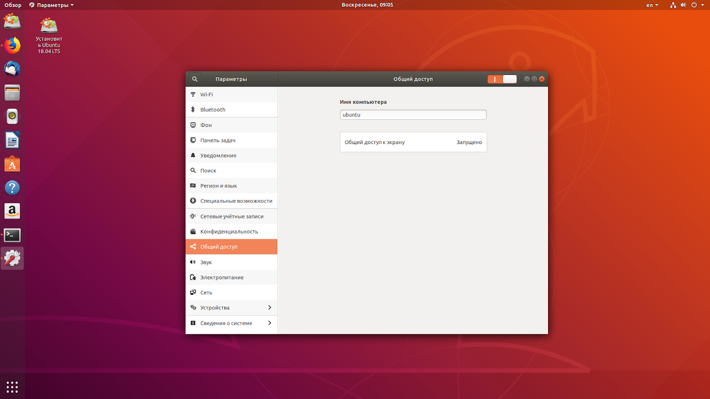Open Wi-Fi settings panel
The height and width of the screenshot is (399, 710).
point(231,94)
